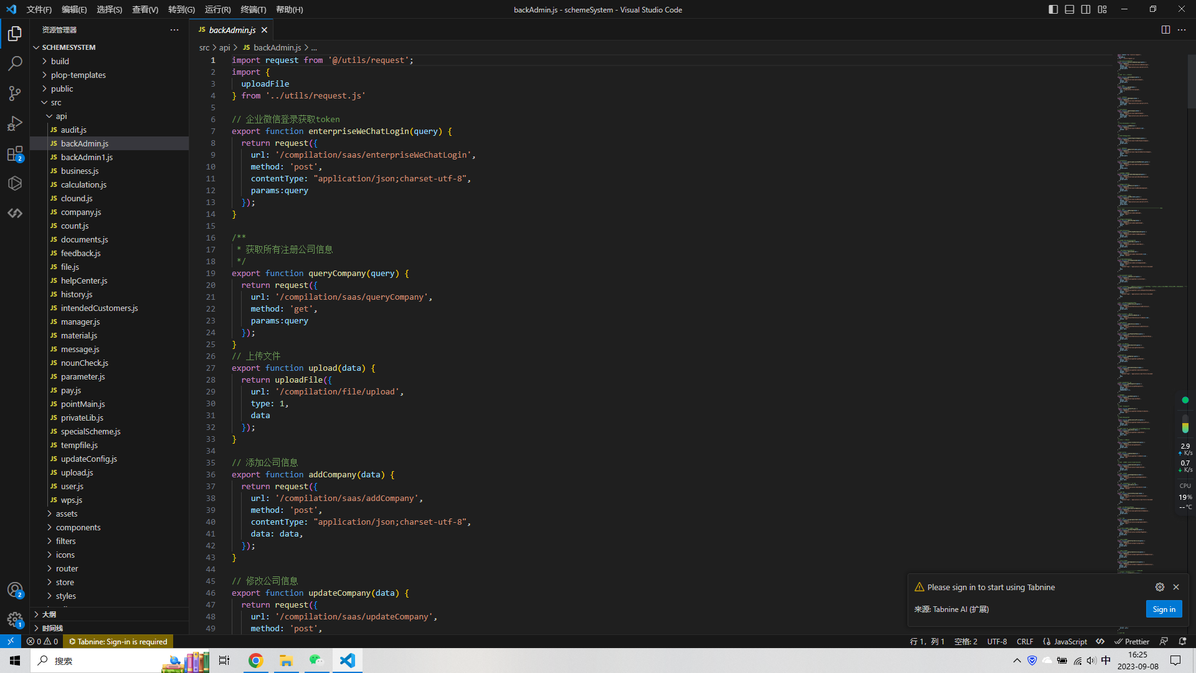Screen dimensions: 1196x673
Task: Open WeChat from the taskbar
Action: click(x=316, y=661)
